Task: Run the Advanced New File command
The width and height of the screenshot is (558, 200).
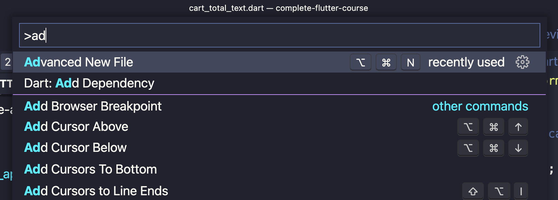Action: click(x=79, y=62)
